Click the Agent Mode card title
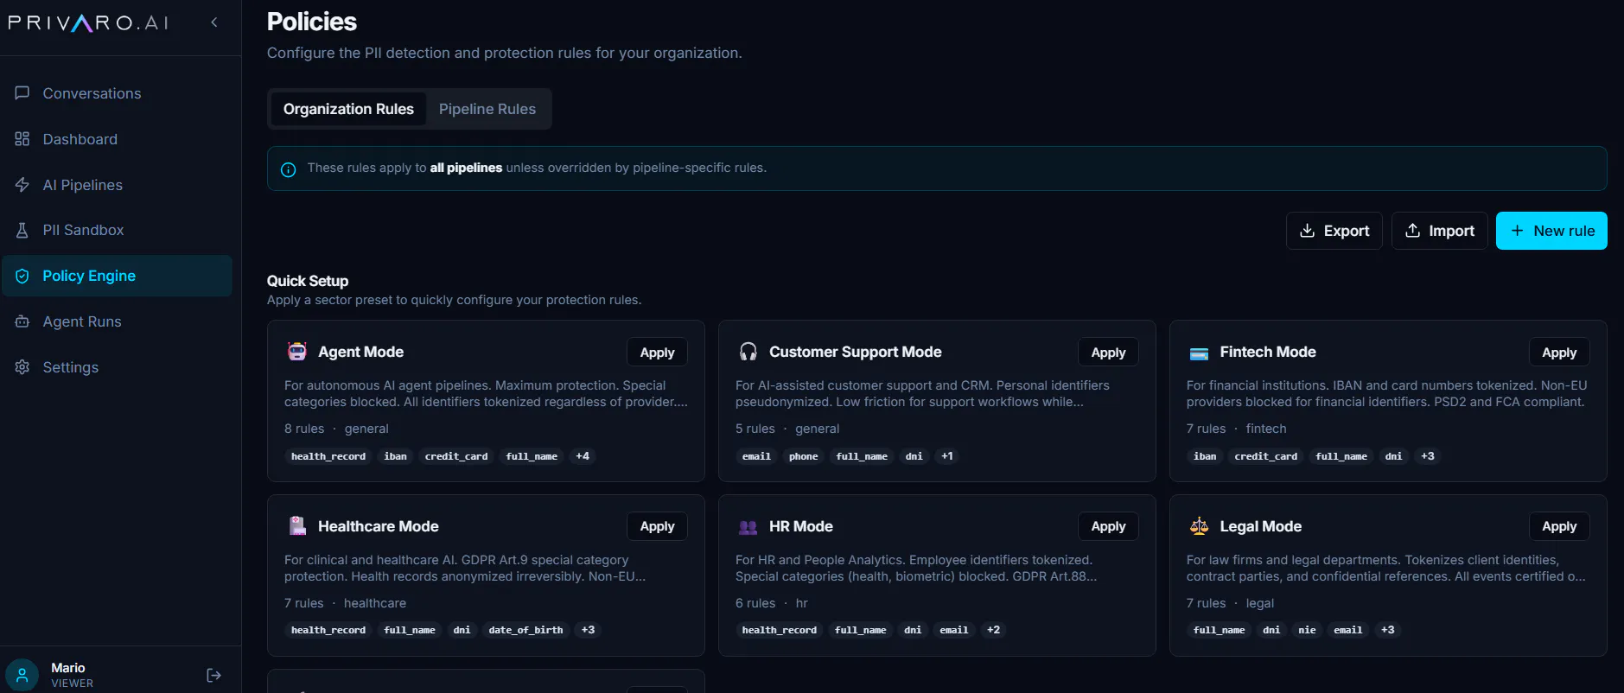 pyautogui.click(x=360, y=352)
